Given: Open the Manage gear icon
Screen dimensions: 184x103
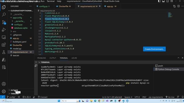Looking at the screenshot, I should 4,91.
